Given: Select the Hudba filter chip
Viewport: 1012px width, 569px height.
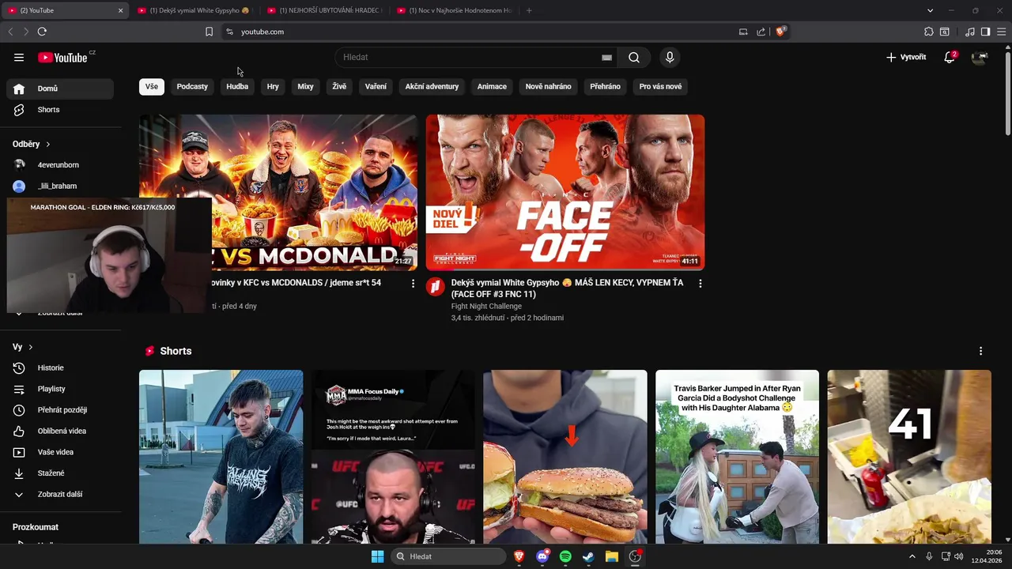Looking at the screenshot, I should pos(237,86).
